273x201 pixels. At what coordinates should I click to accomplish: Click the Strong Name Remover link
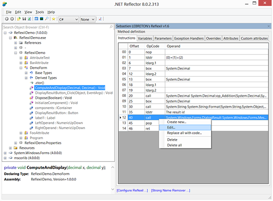click(x=171, y=190)
